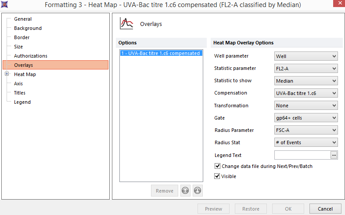Screen dimensions: 345x215
Task: Select the General category
Action: click(x=23, y=19)
